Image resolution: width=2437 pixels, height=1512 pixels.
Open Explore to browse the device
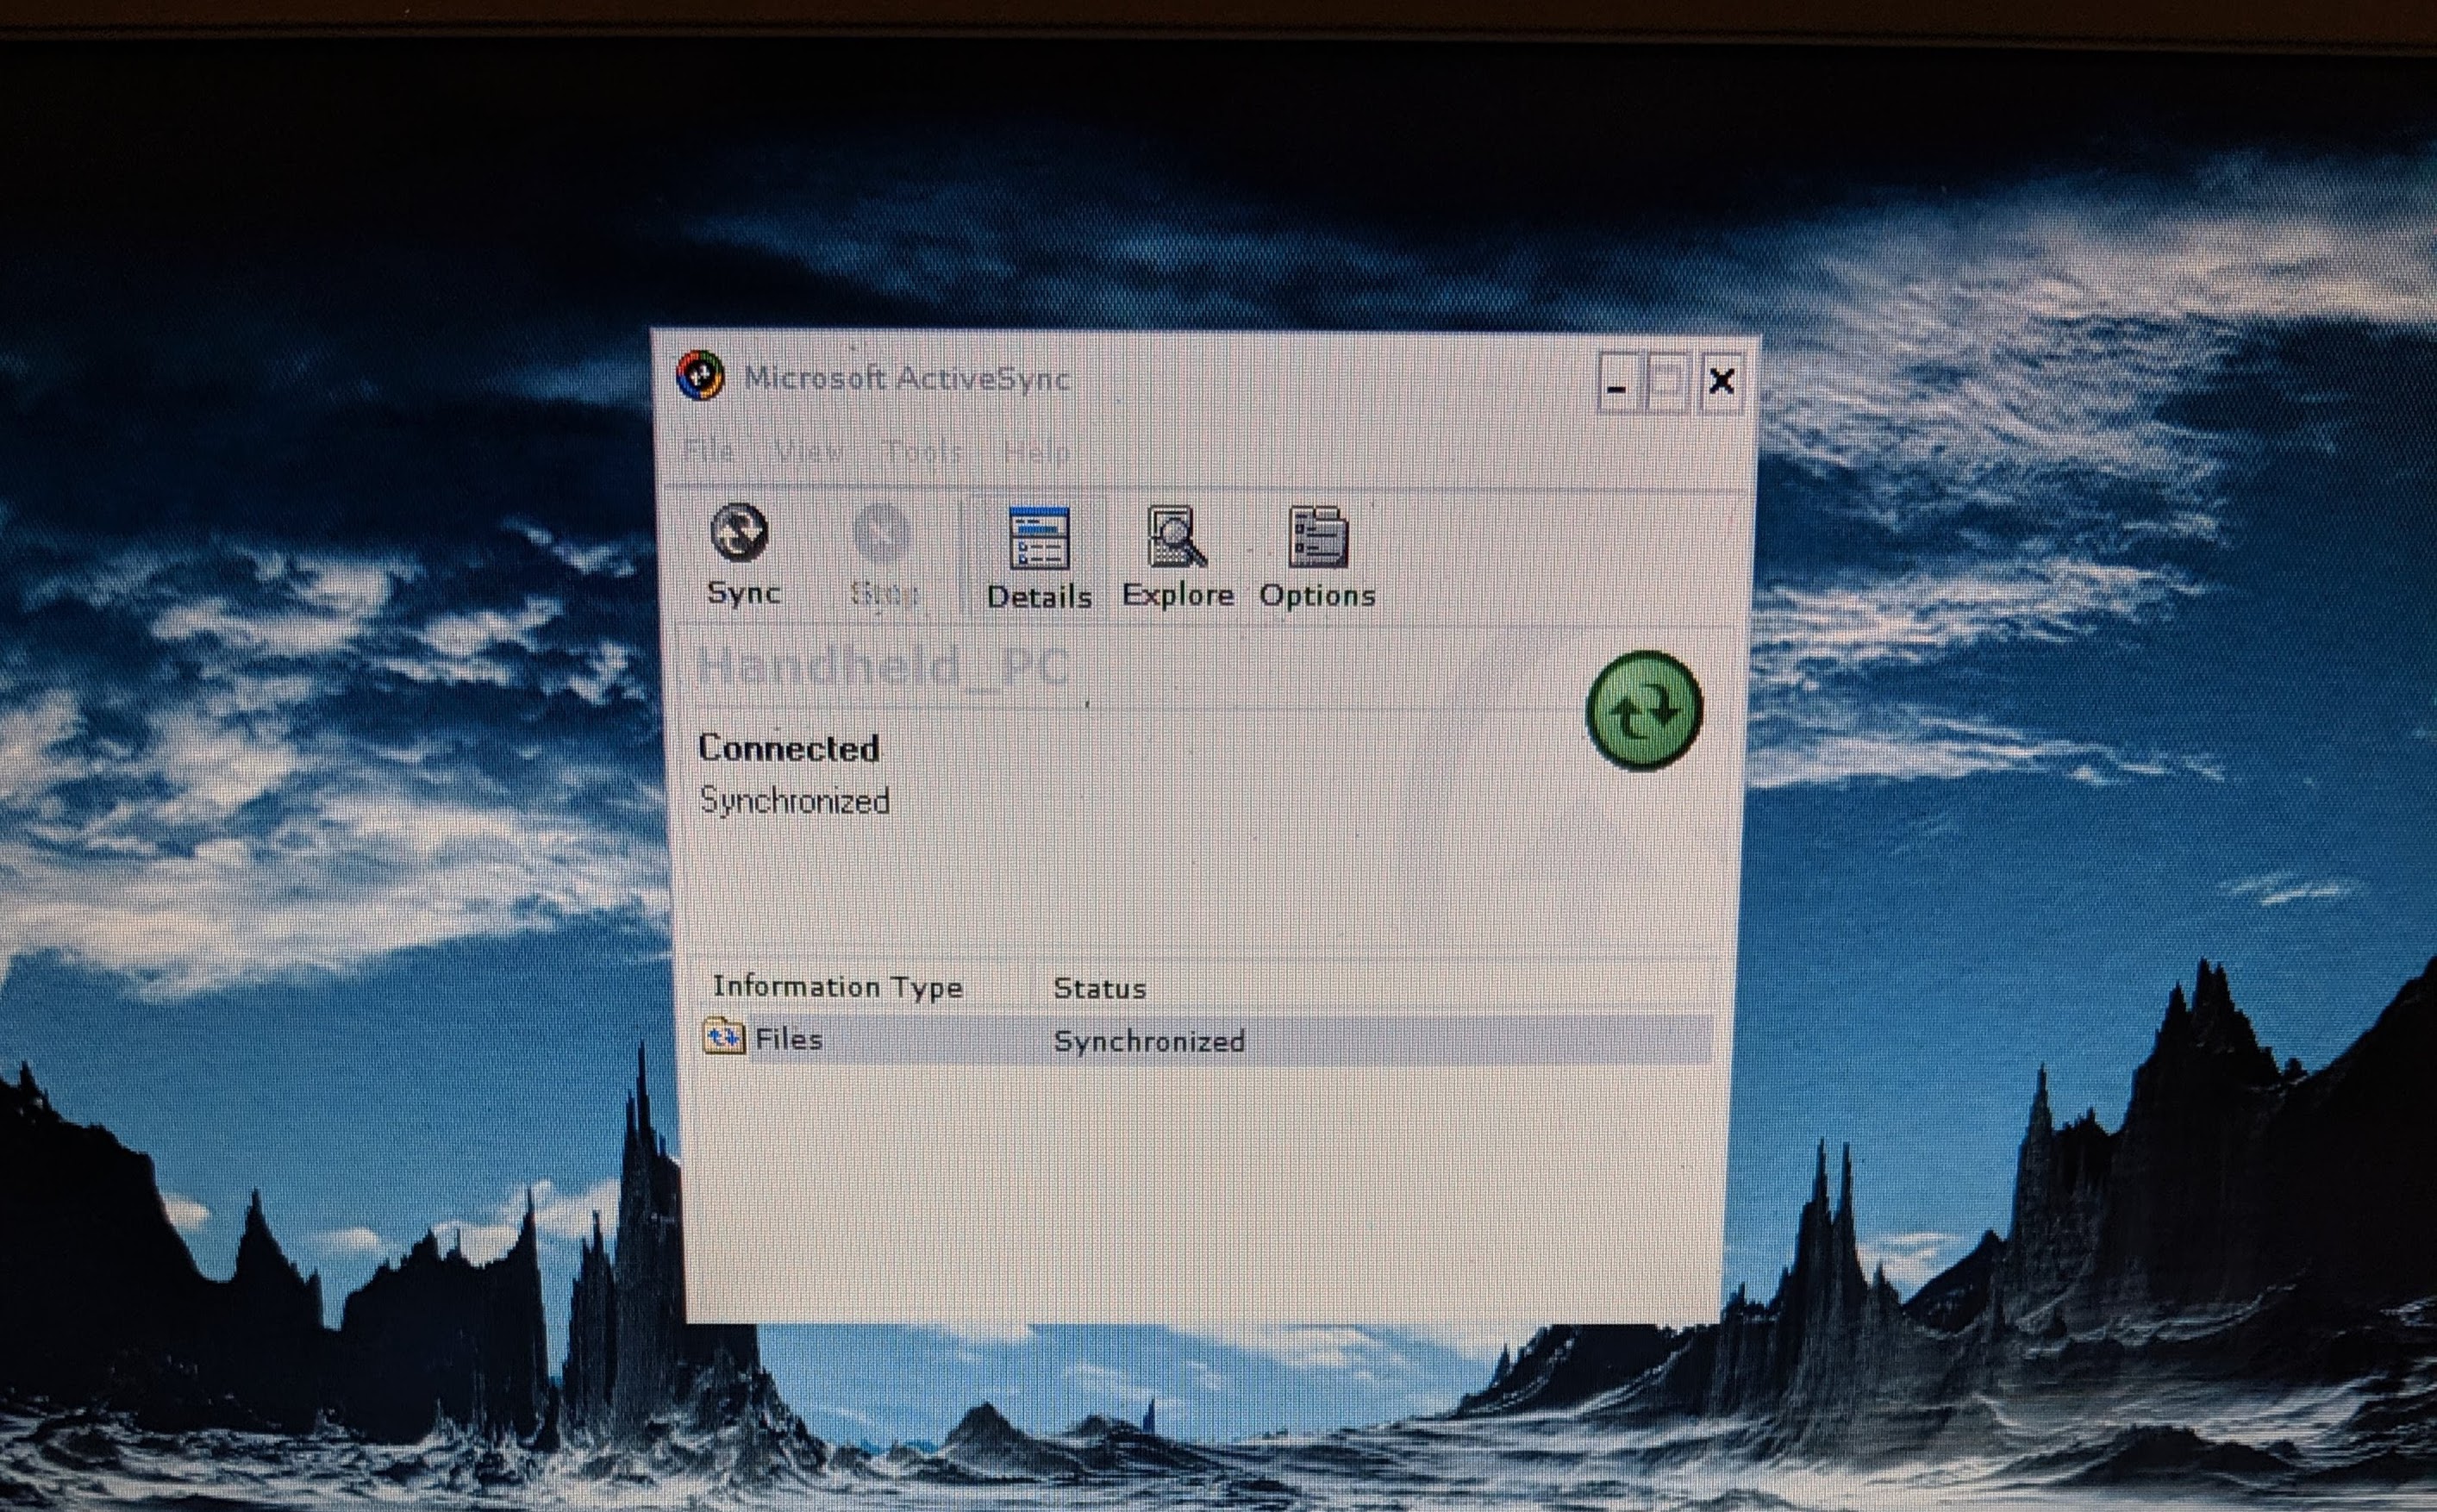pos(1177,557)
